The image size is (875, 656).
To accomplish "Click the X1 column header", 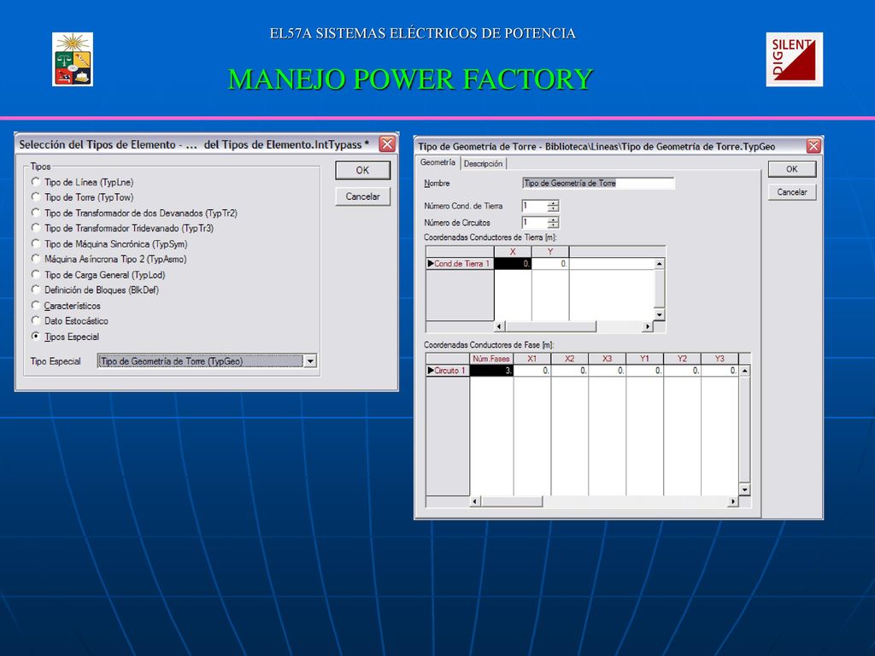I will coord(531,359).
